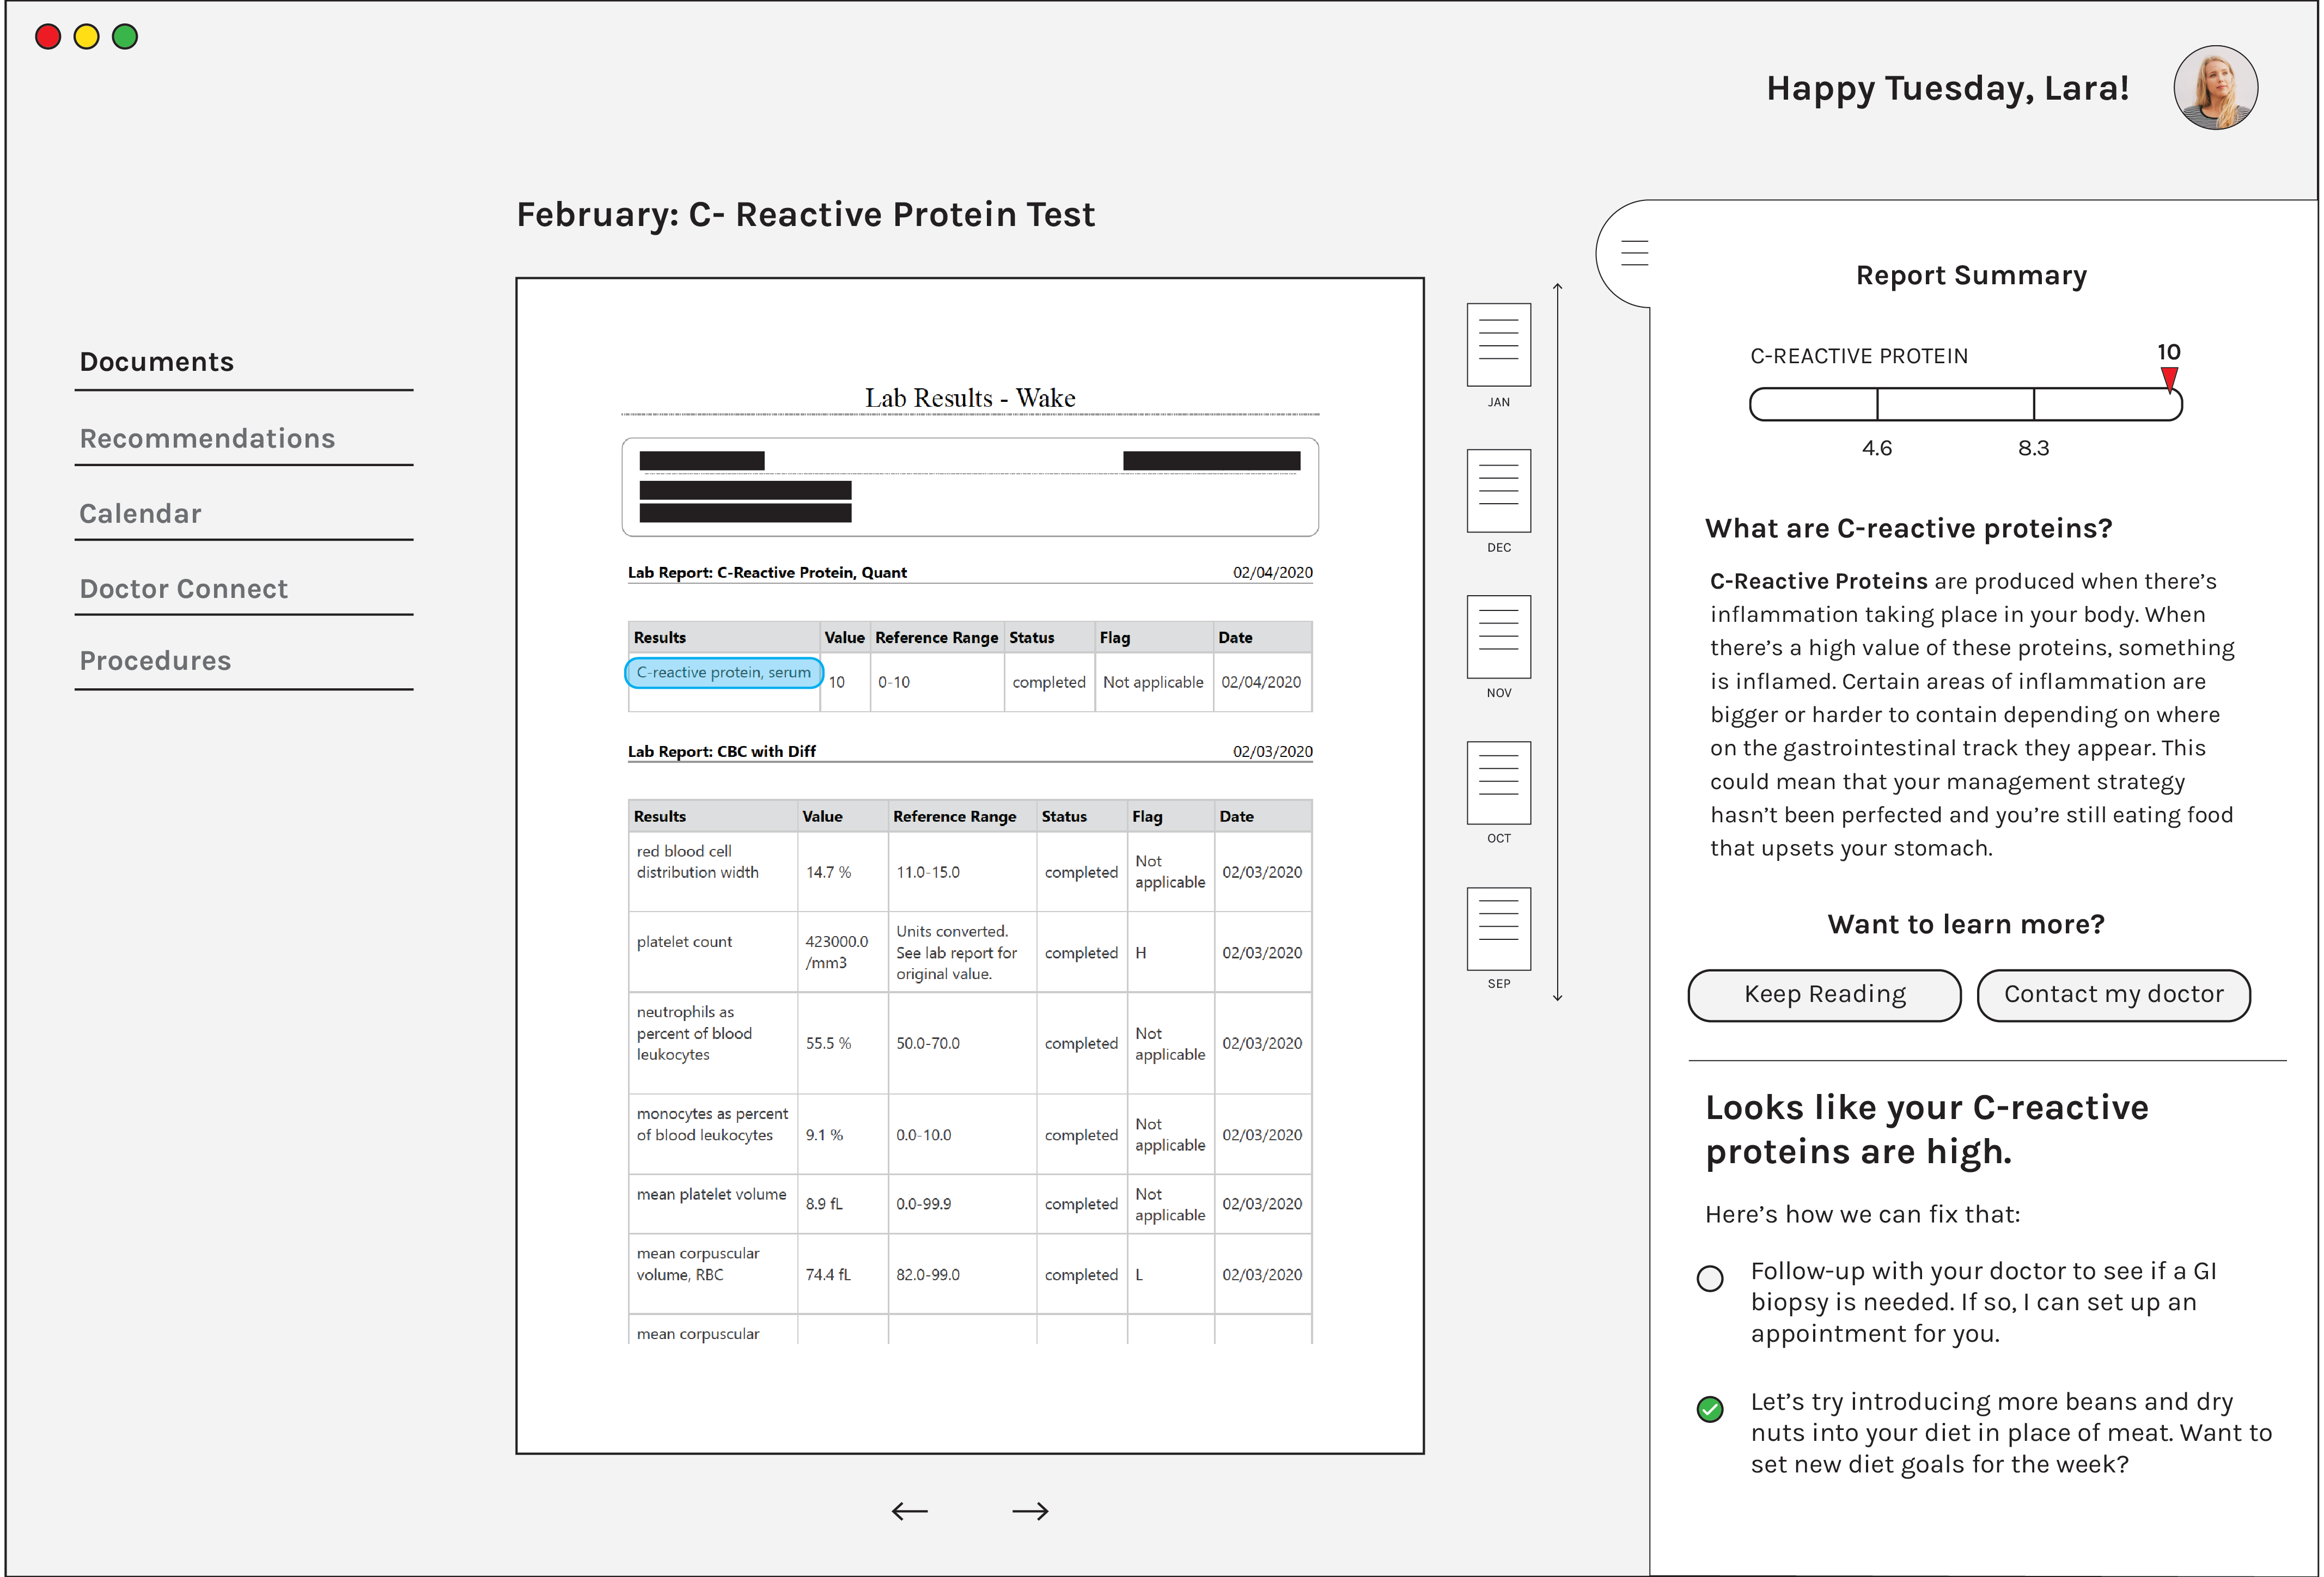Click the Contact my doctor button
This screenshot has width=2324, height=1577.
[x=2113, y=994]
